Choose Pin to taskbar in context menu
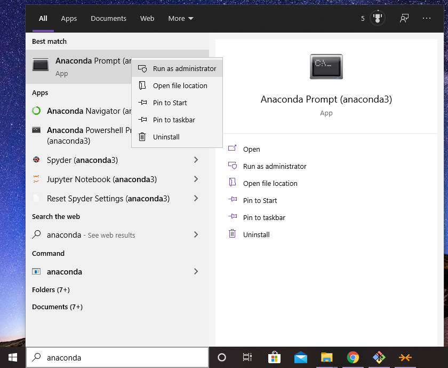448x368 pixels. tap(177, 120)
